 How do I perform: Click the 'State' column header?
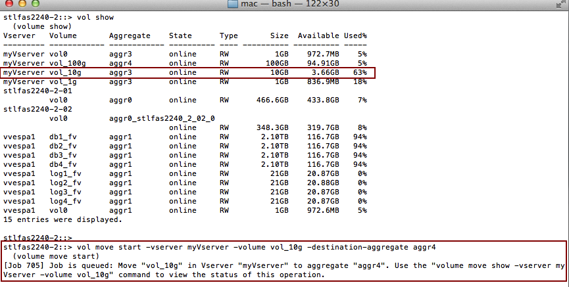point(180,36)
